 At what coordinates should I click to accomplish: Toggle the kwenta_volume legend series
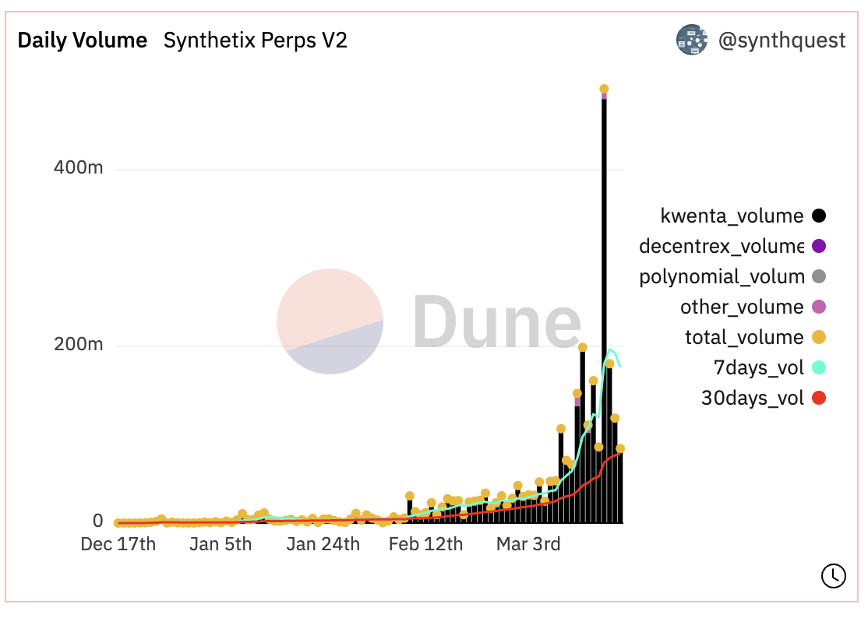click(732, 216)
